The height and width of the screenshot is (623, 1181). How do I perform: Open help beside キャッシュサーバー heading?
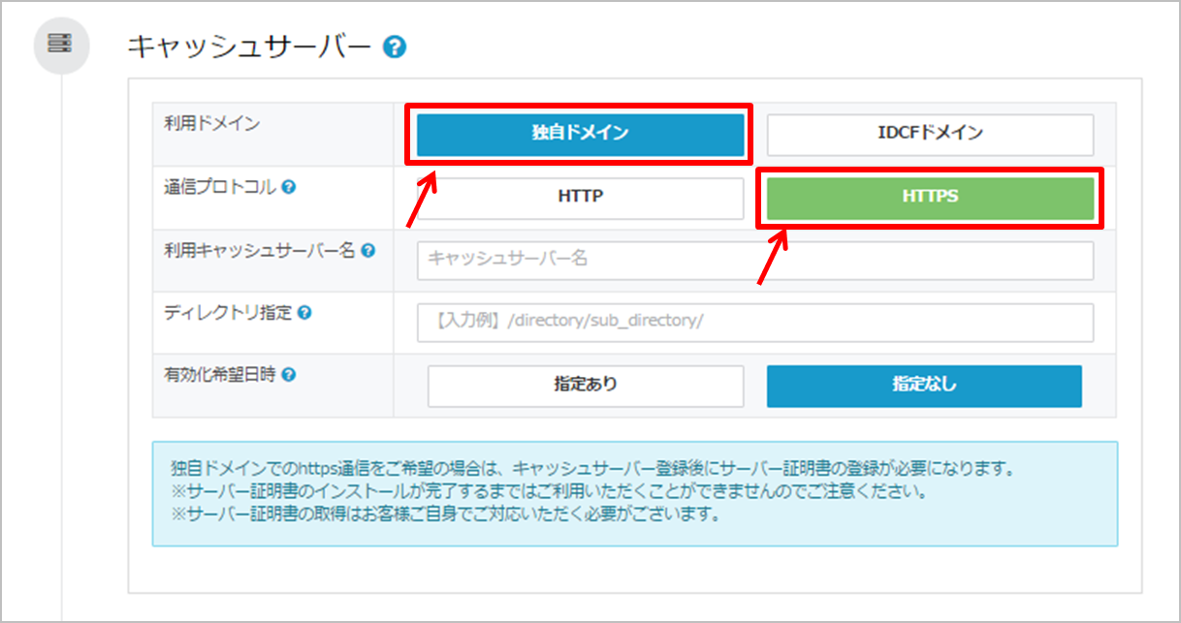pos(394,47)
